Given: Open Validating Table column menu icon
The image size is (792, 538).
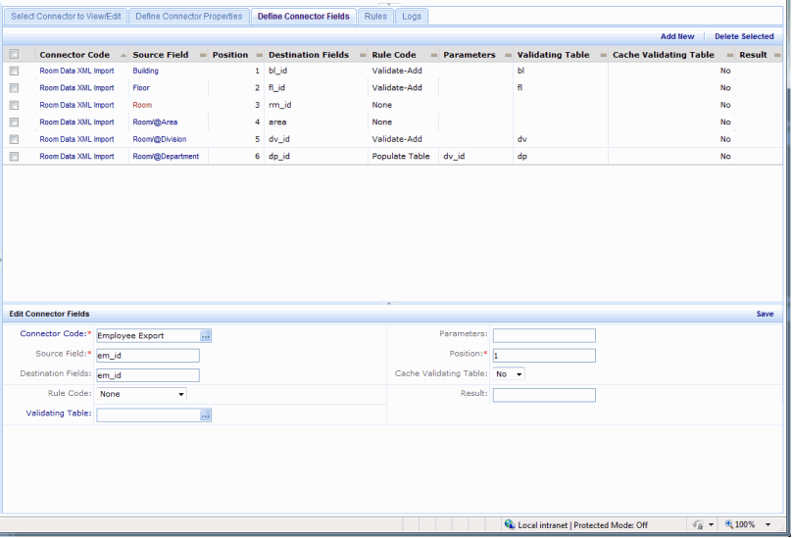Looking at the screenshot, I should (x=603, y=55).
